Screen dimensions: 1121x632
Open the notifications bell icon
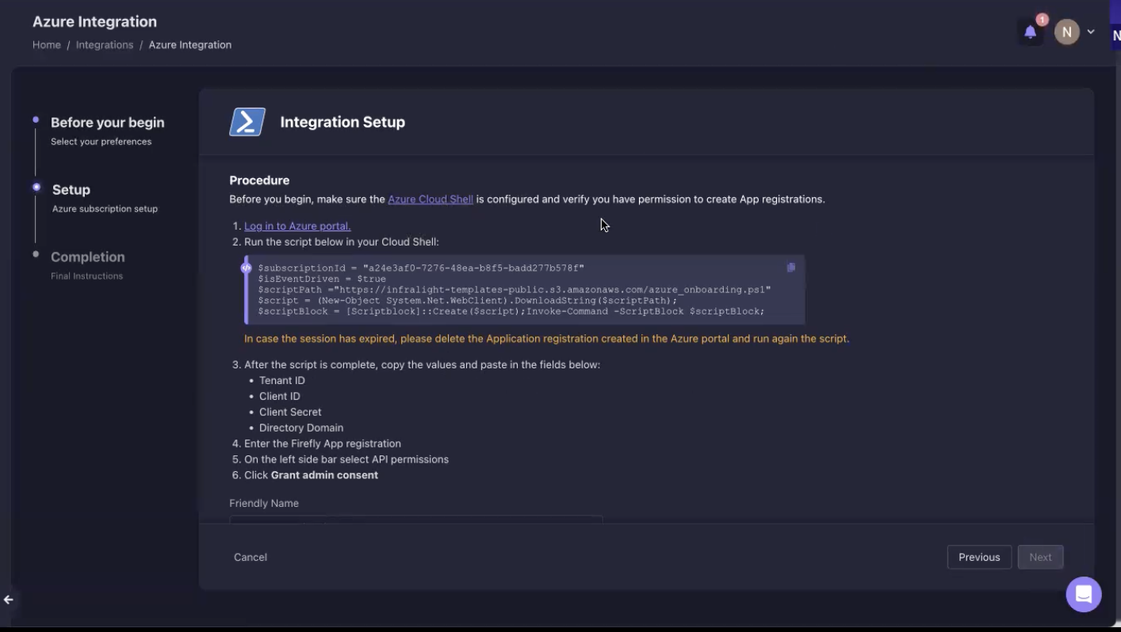pyautogui.click(x=1030, y=32)
